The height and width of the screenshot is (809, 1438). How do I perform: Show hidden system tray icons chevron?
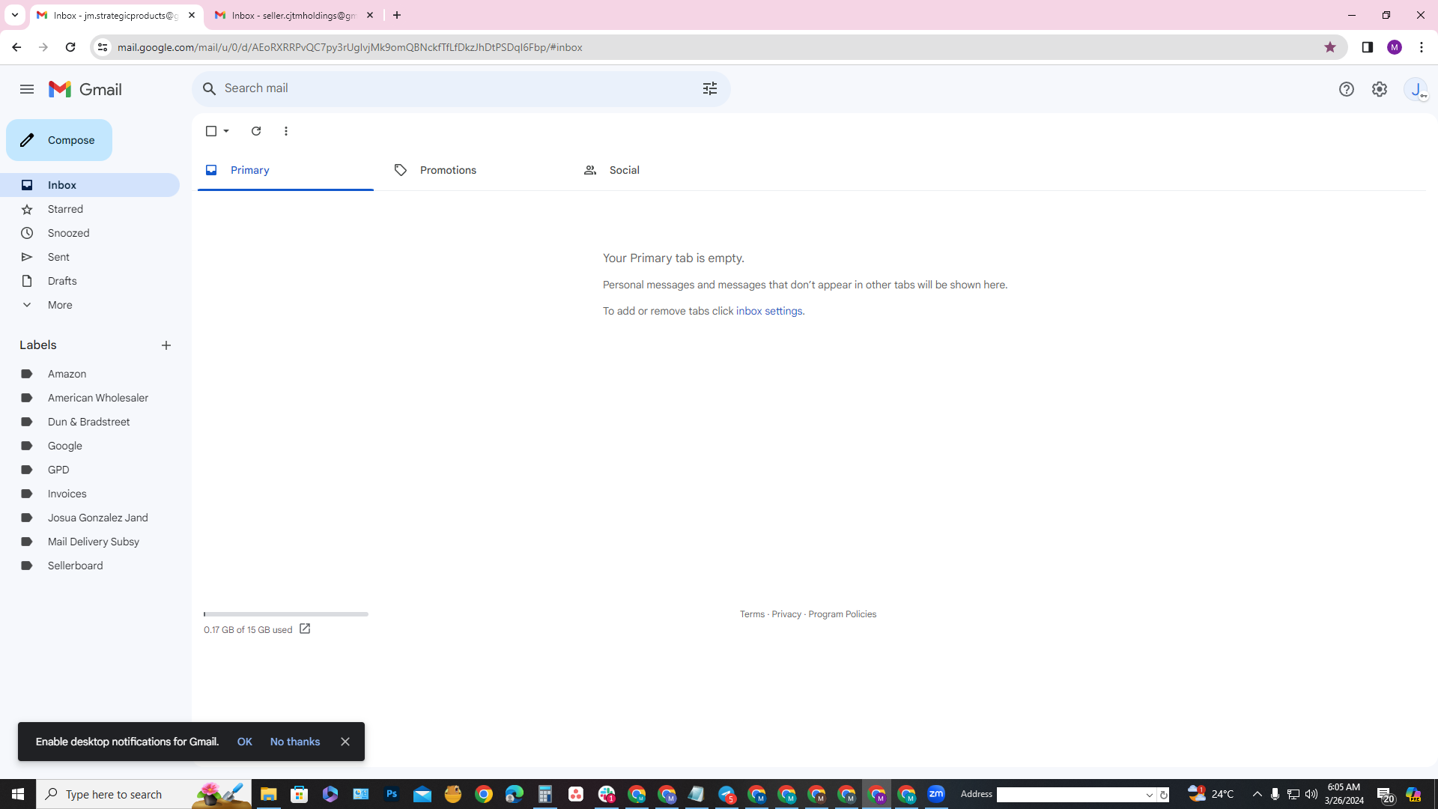[x=1258, y=794]
